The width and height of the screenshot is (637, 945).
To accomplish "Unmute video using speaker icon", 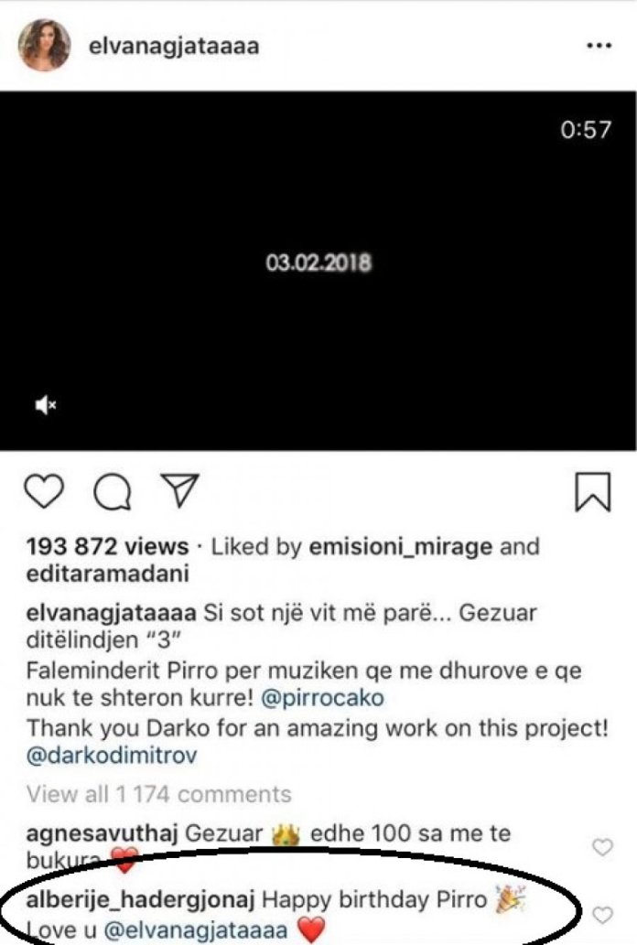I will coord(44,406).
